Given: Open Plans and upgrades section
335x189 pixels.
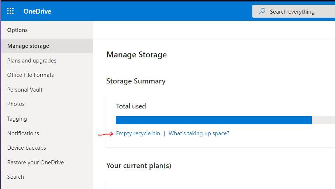Looking at the screenshot, I should 32,61.
